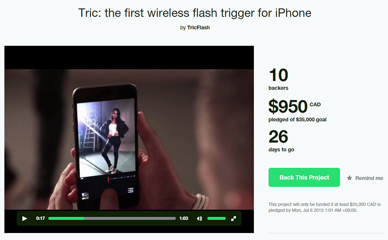Click the funding deadline notice text
Screen dimensions: 388x240
click(x=324, y=207)
